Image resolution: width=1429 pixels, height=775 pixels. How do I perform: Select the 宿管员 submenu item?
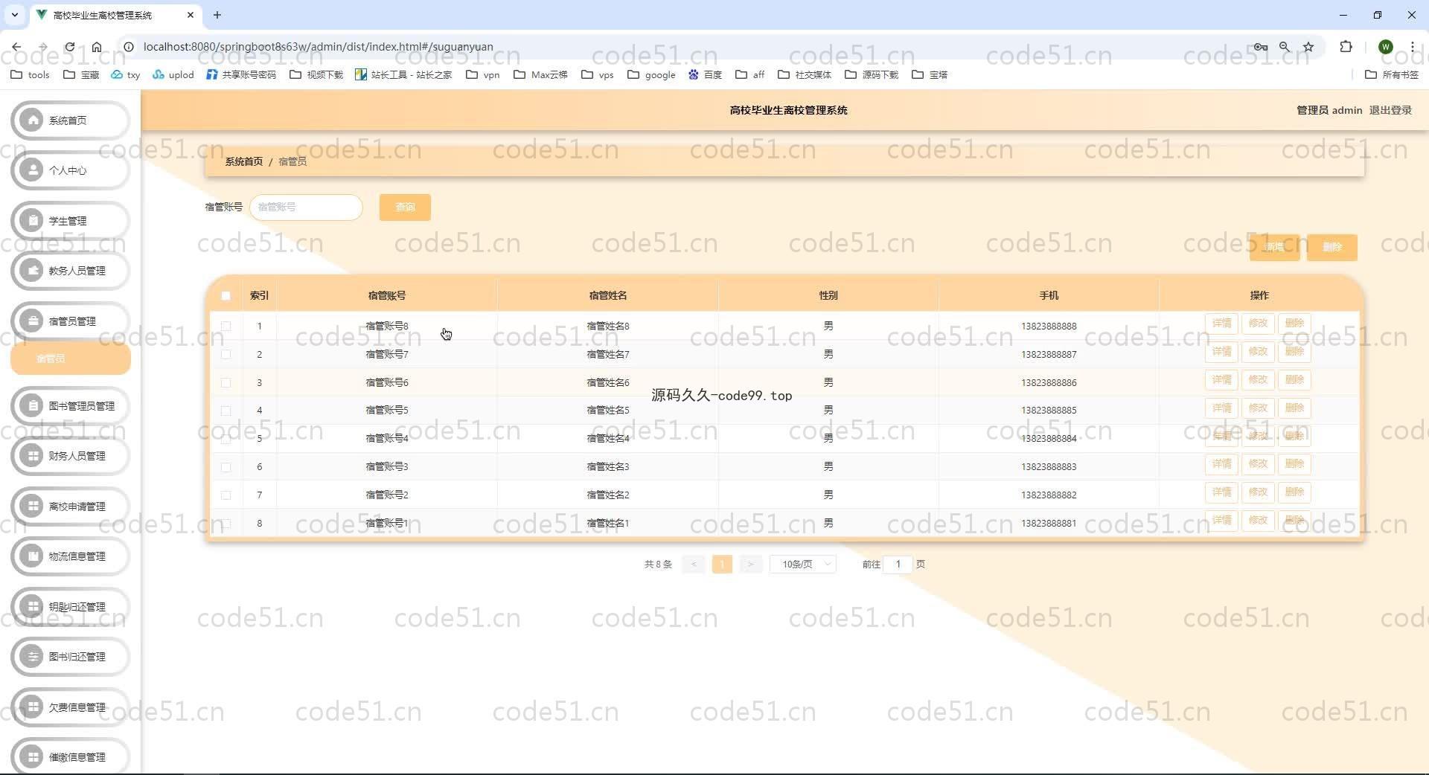tap(71, 358)
